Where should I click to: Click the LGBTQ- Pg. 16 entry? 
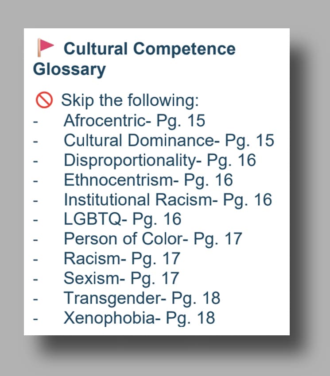click(122, 219)
